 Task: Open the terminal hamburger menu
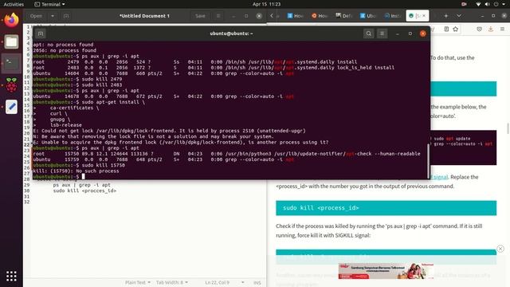(x=382, y=33)
